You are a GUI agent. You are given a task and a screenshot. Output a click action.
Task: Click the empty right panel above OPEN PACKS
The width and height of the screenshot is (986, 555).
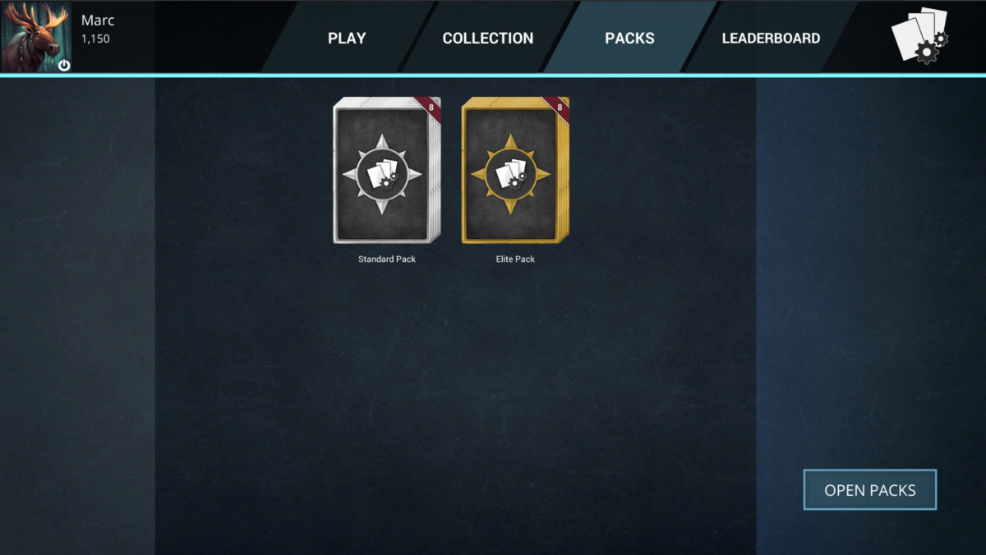871,271
